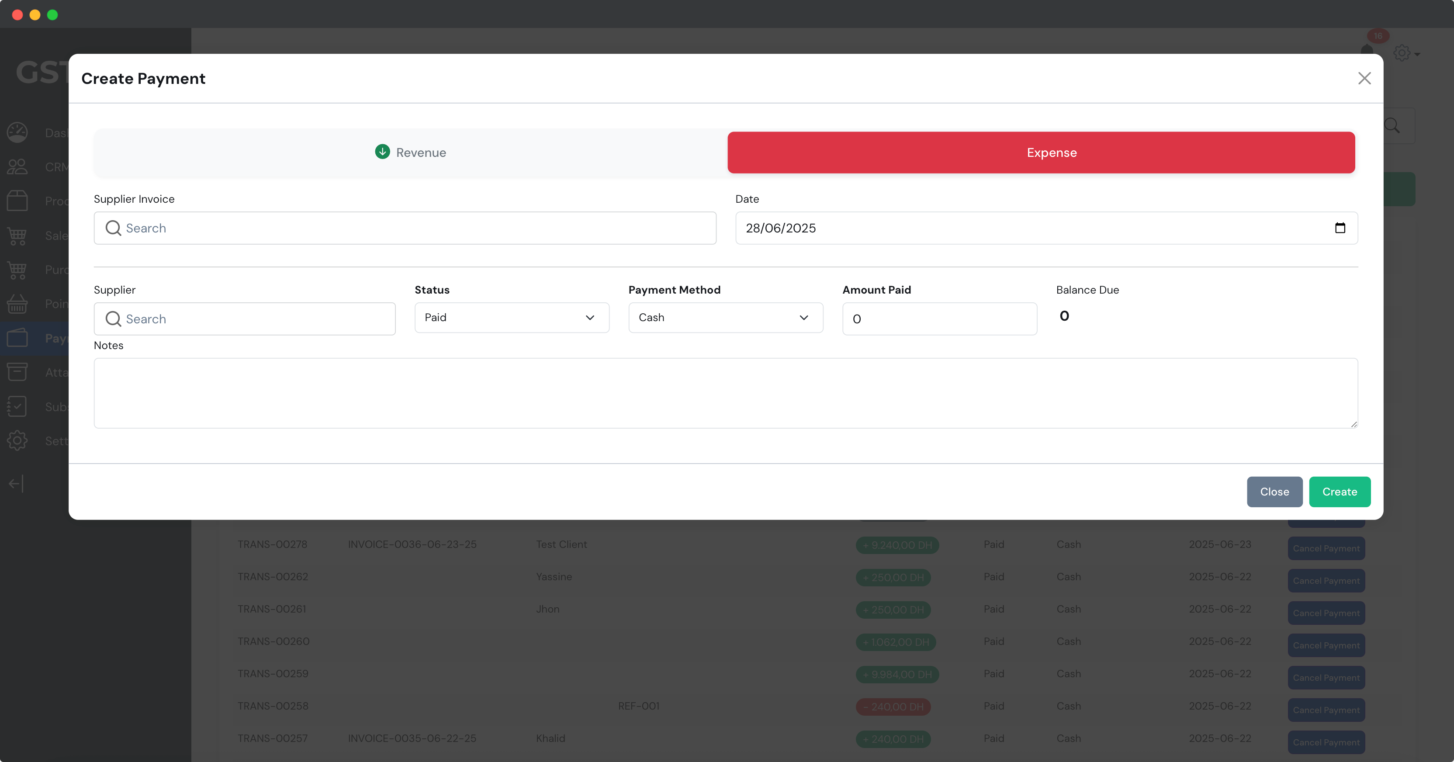Click the Point of Sale basket icon
Image resolution: width=1454 pixels, height=762 pixels.
click(17, 304)
